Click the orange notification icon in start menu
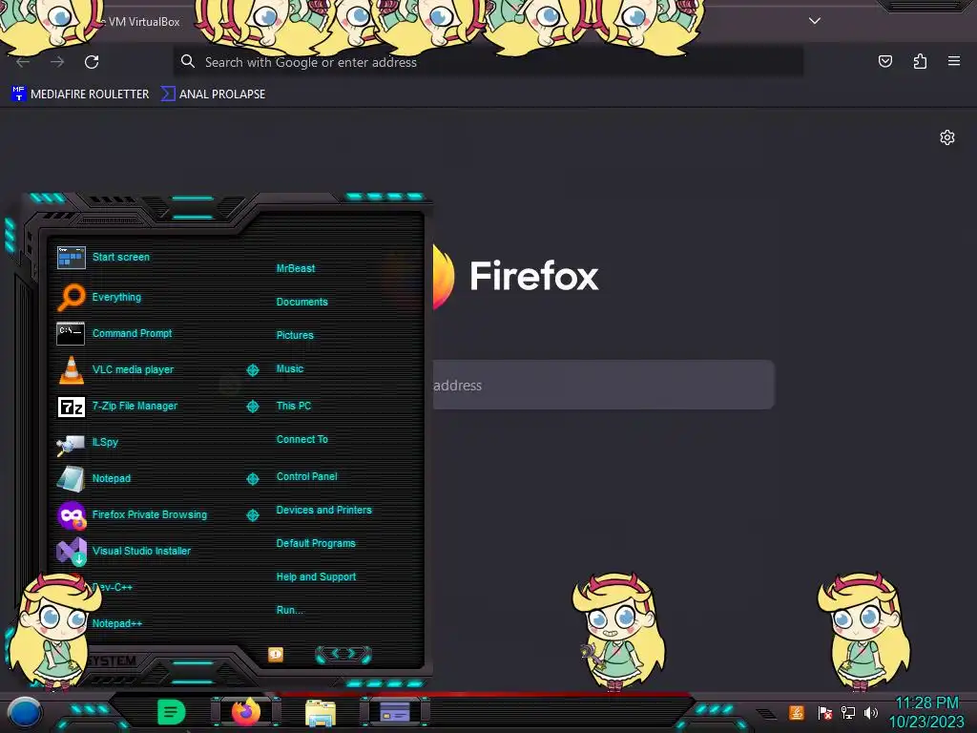977x733 pixels. (x=276, y=655)
